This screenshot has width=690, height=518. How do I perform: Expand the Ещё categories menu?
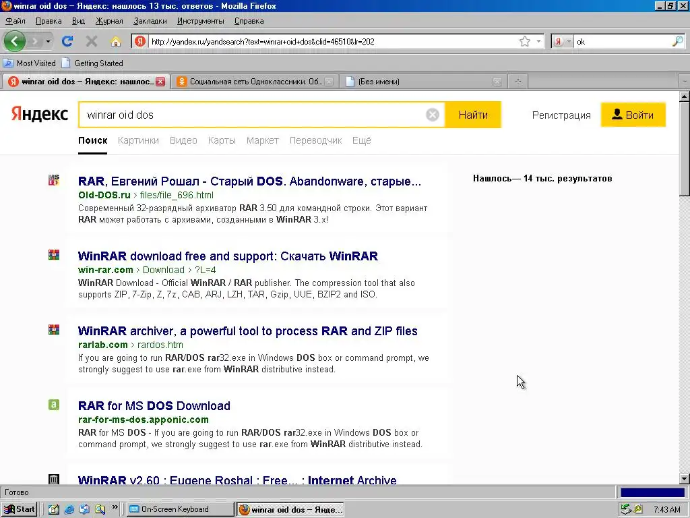[x=361, y=140]
